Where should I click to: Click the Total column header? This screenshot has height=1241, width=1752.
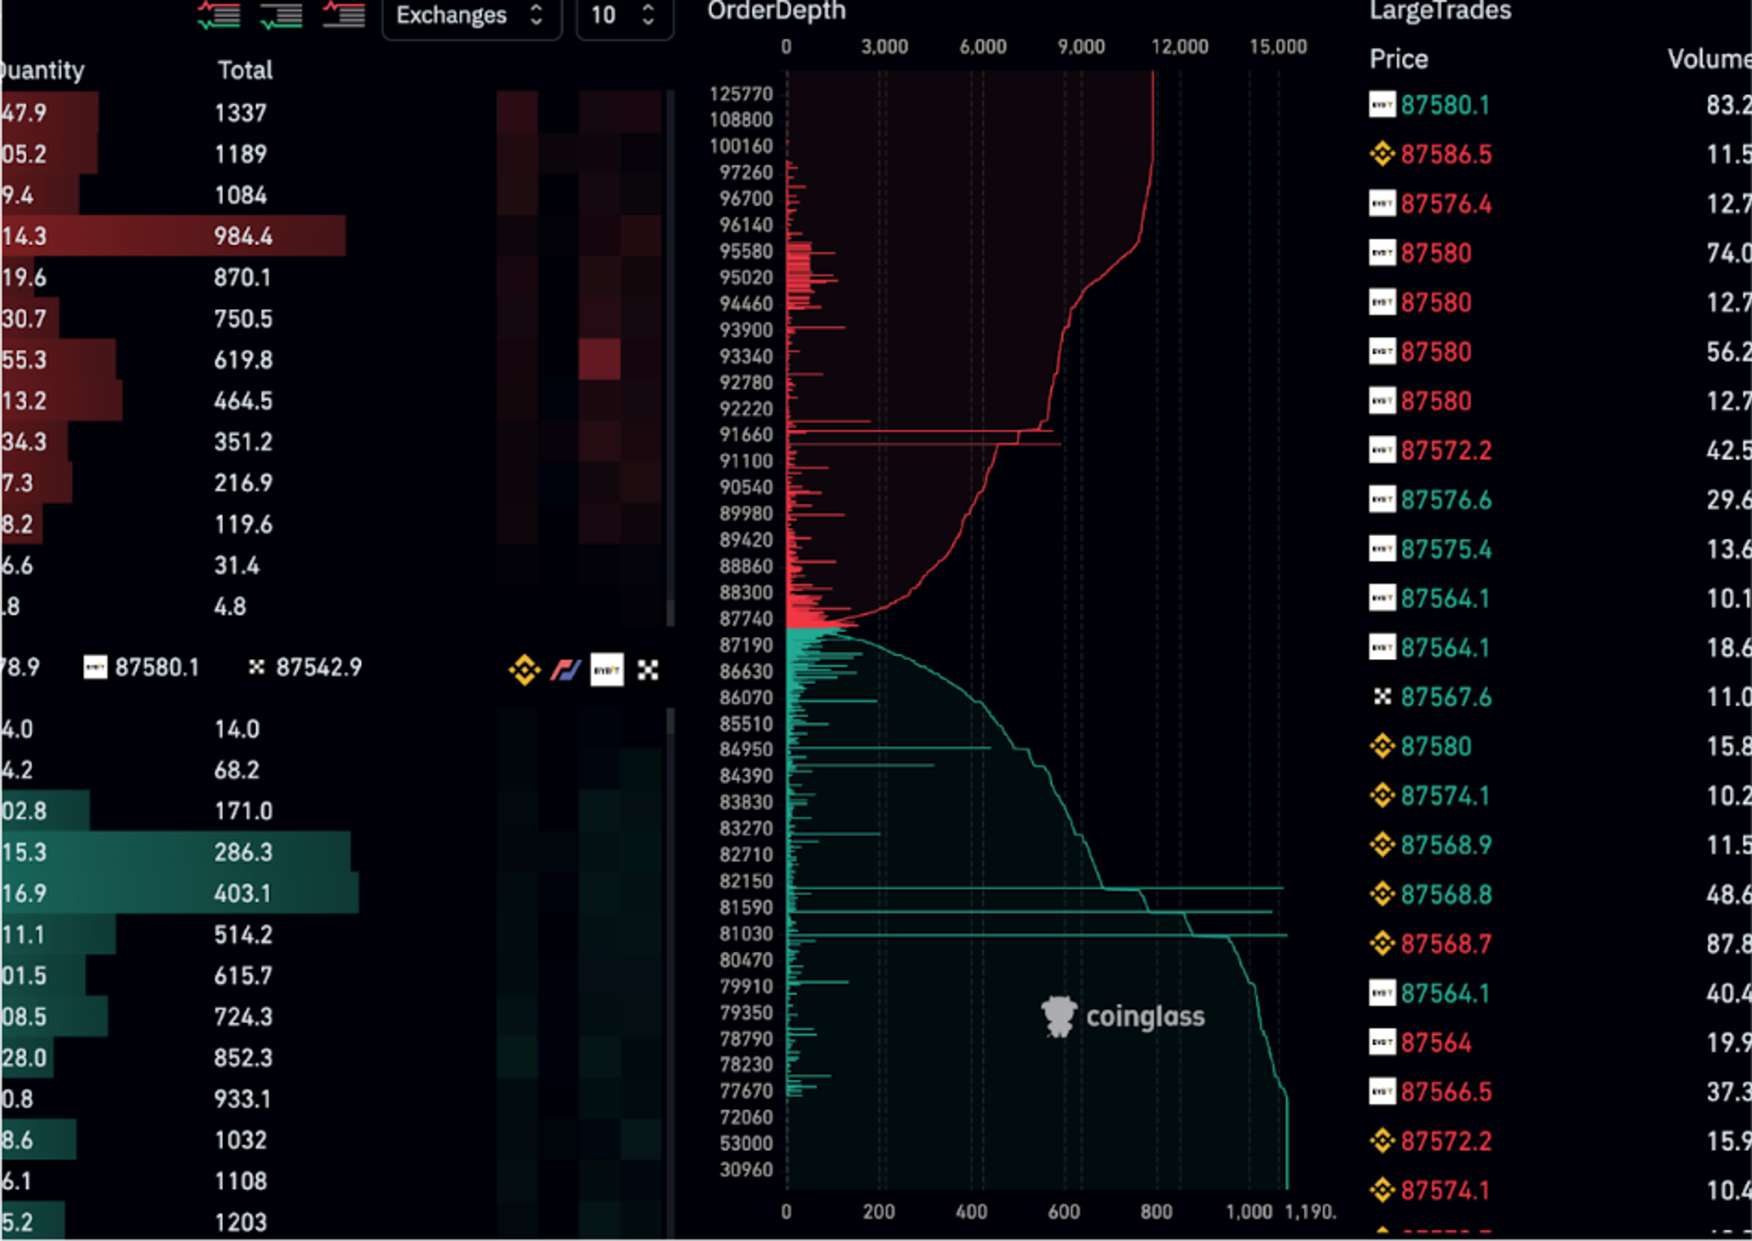pos(245,70)
